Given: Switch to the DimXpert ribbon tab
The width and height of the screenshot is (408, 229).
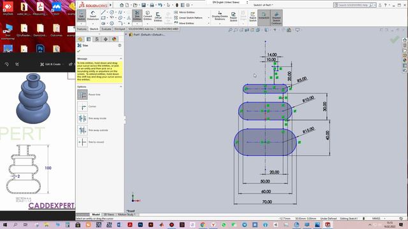Looking at the screenshot, I should tap(120, 29).
